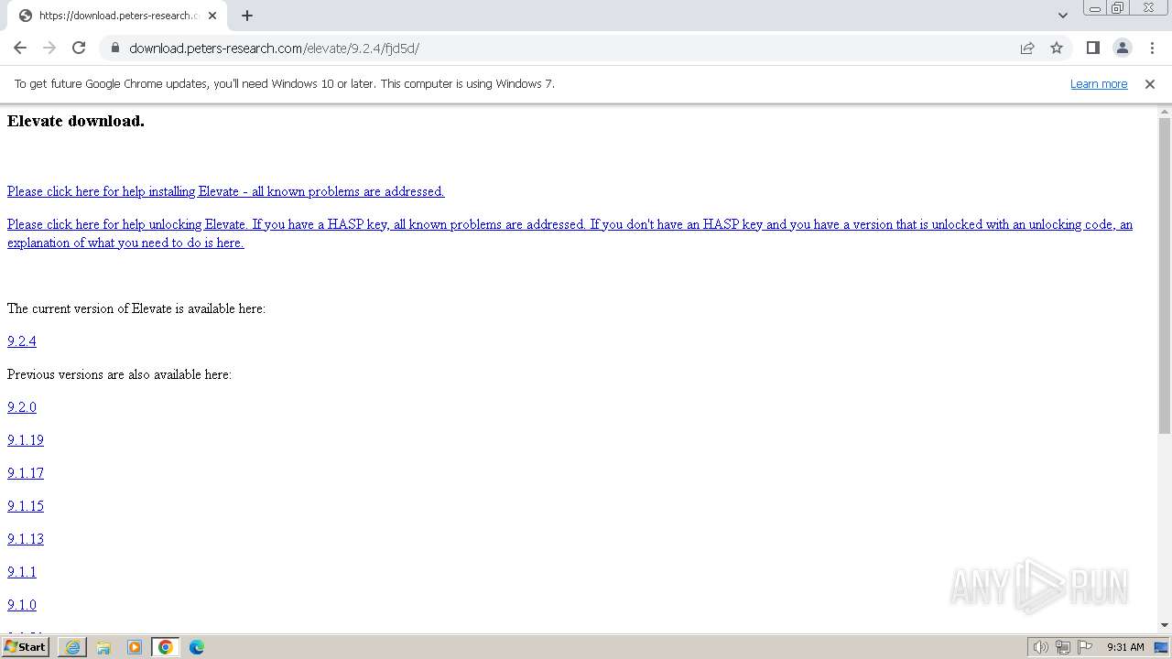Open previous version 9.1.17 link
Image resolution: width=1172 pixels, height=659 pixels.
coord(26,473)
